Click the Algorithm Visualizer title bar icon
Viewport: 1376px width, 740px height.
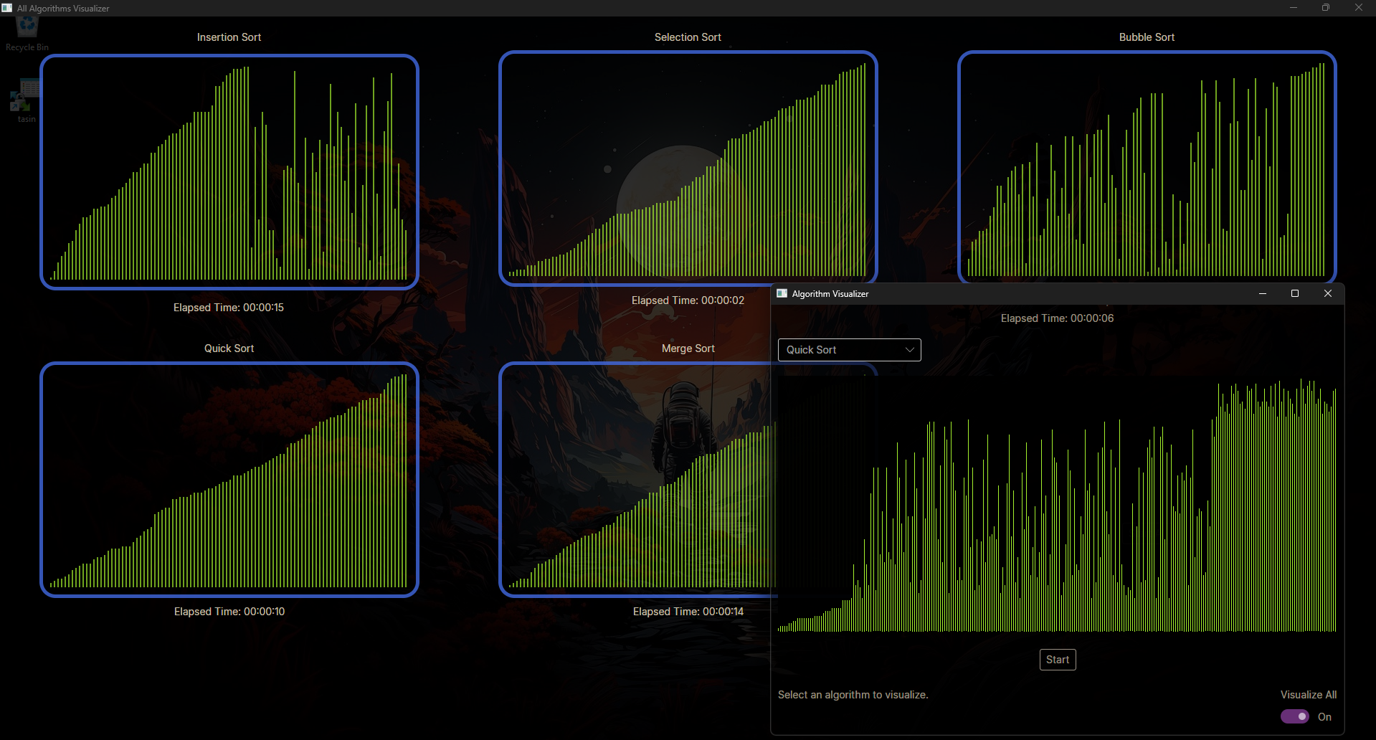(x=782, y=293)
